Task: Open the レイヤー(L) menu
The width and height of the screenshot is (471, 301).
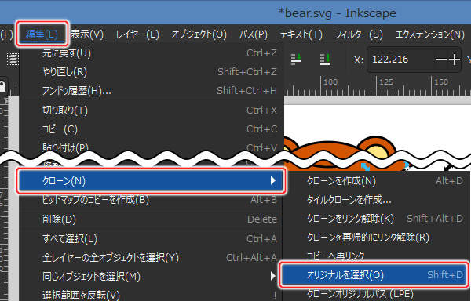Action: coord(137,34)
